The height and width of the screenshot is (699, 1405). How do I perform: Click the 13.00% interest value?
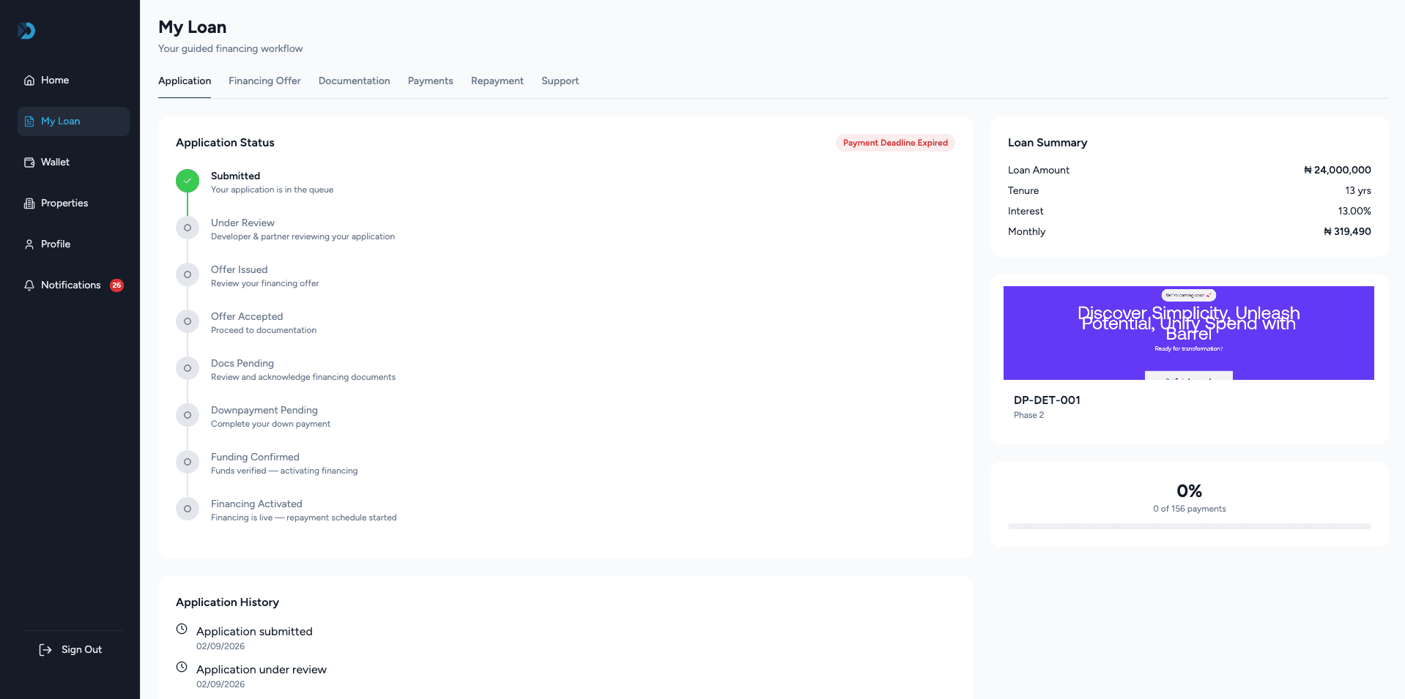(1354, 211)
